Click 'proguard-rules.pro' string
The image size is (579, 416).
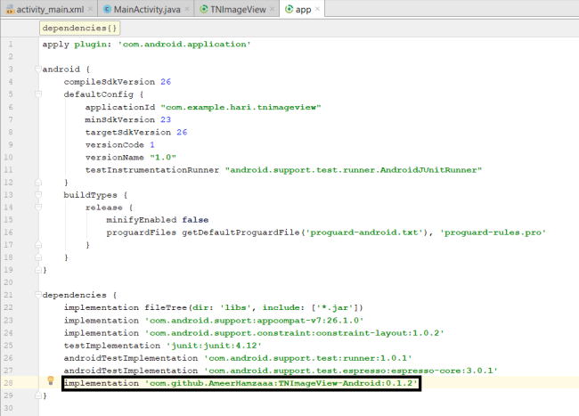(493, 232)
